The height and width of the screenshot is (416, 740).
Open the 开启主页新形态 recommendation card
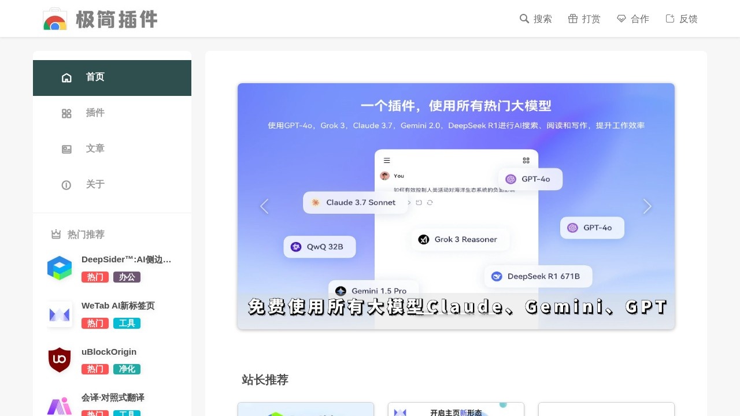456,409
